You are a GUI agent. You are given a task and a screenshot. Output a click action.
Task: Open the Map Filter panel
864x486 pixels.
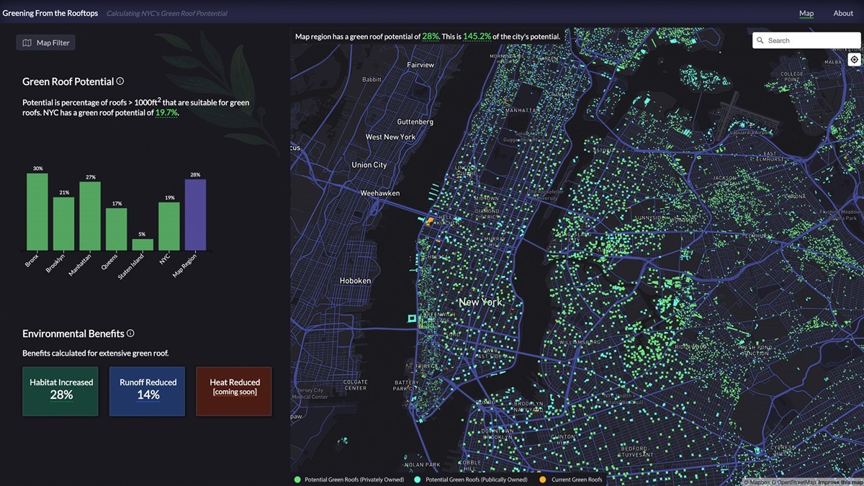tap(45, 42)
